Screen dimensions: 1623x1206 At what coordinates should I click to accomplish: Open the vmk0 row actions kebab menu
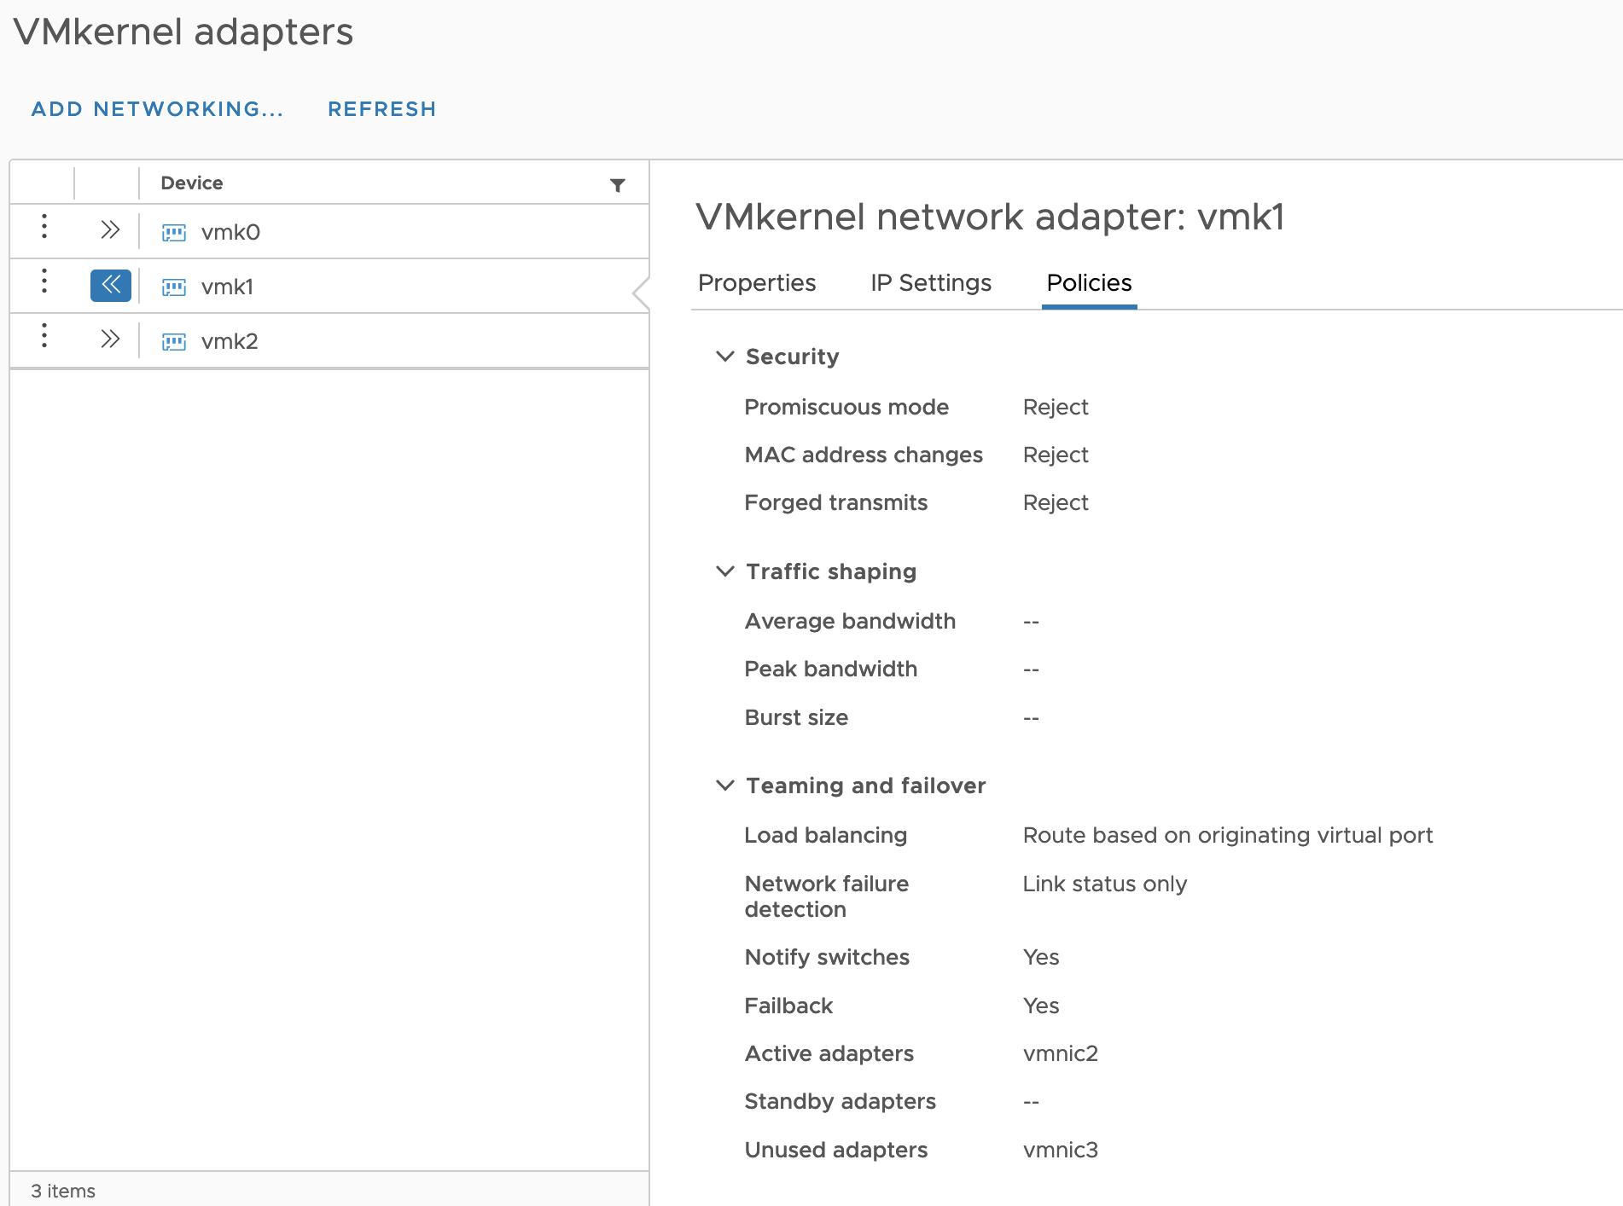point(44,227)
